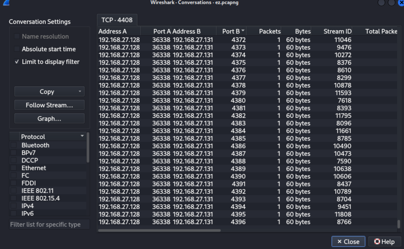Select the conversation with stream ID 10606
Viewport: 404px width, 249px height.
pos(248,176)
